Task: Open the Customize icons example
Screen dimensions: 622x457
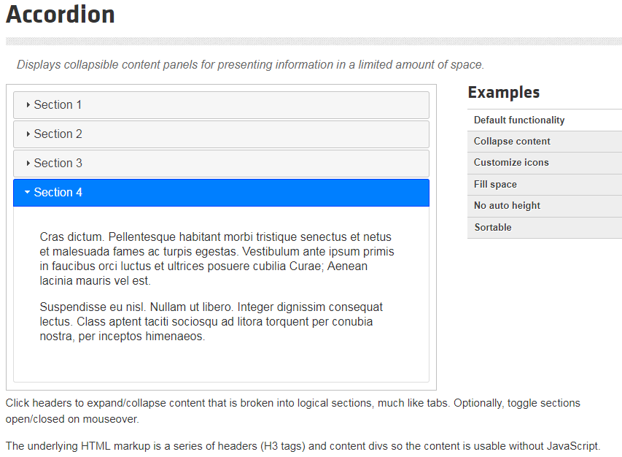Action: coord(545,163)
